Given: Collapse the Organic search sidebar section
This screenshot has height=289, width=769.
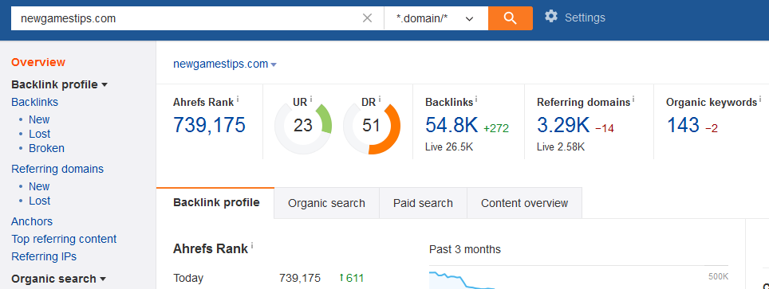Looking at the screenshot, I should point(58,279).
